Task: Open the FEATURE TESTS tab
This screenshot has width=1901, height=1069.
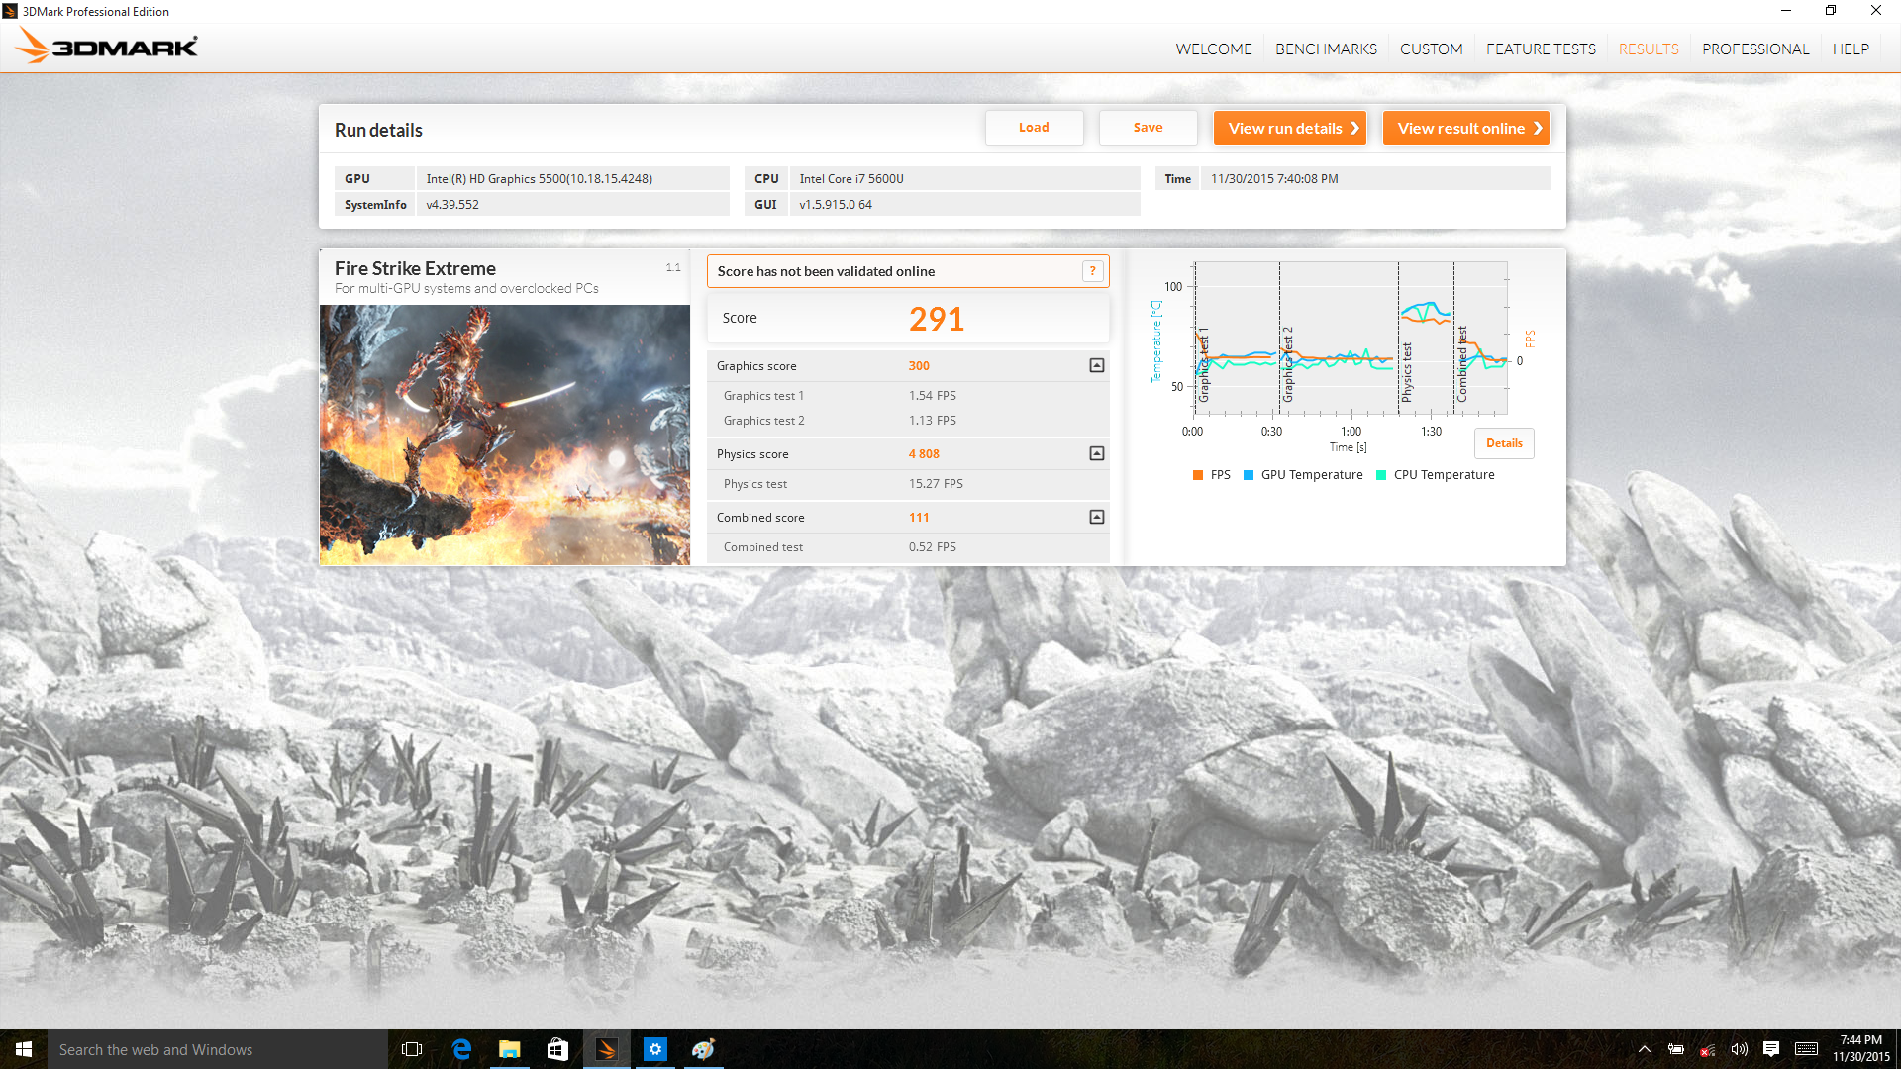Action: point(1541,49)
